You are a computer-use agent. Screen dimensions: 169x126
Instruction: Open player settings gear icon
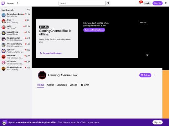[147, 55]
